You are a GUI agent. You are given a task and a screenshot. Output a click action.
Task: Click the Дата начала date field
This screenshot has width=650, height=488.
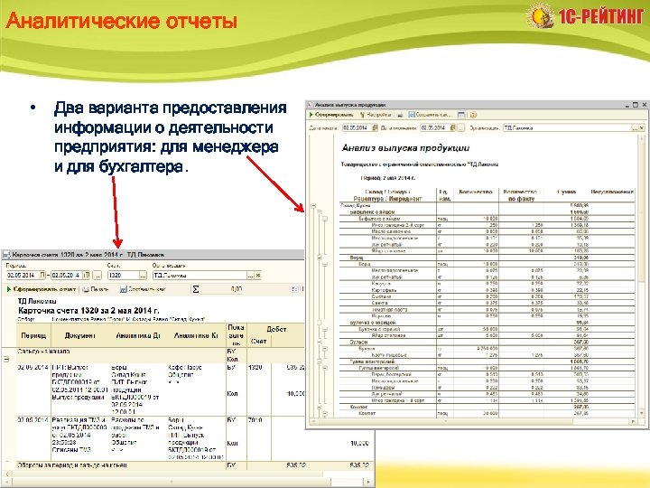[356, 127]
